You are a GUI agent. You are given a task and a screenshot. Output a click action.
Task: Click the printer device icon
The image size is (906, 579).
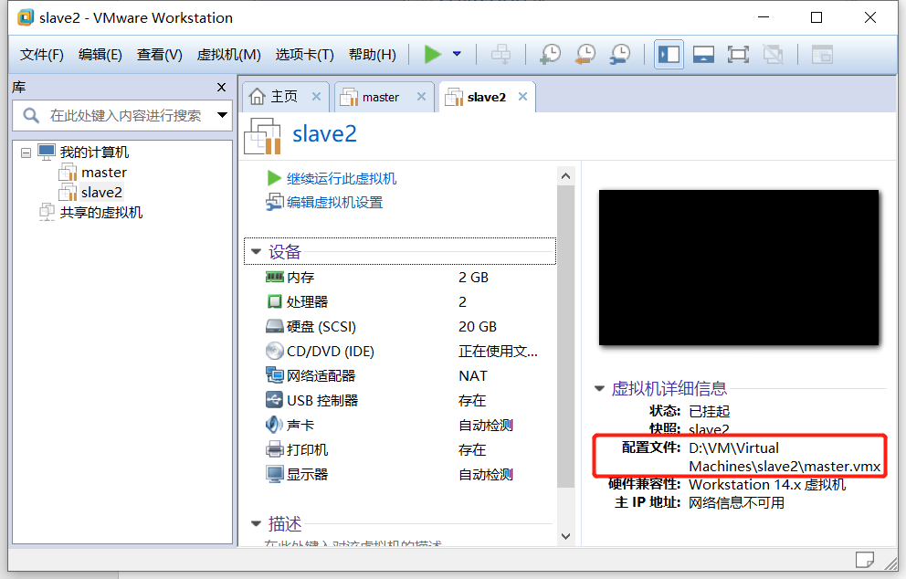coord(275,449)
